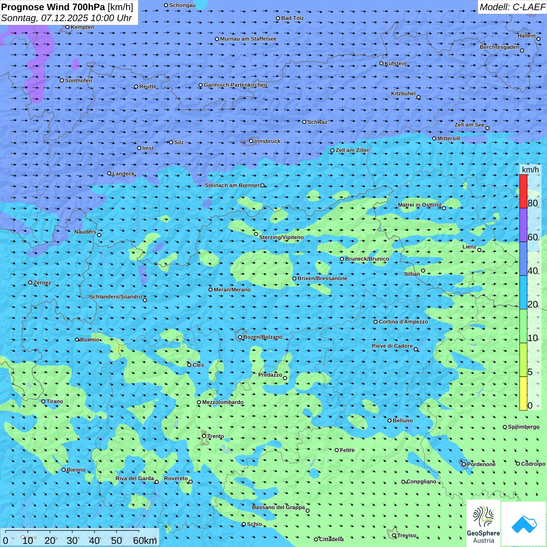This screenshot has width=547, height=547.
Task: Click the 'Bruneck/Brunico' label
Action: [367, 259]
